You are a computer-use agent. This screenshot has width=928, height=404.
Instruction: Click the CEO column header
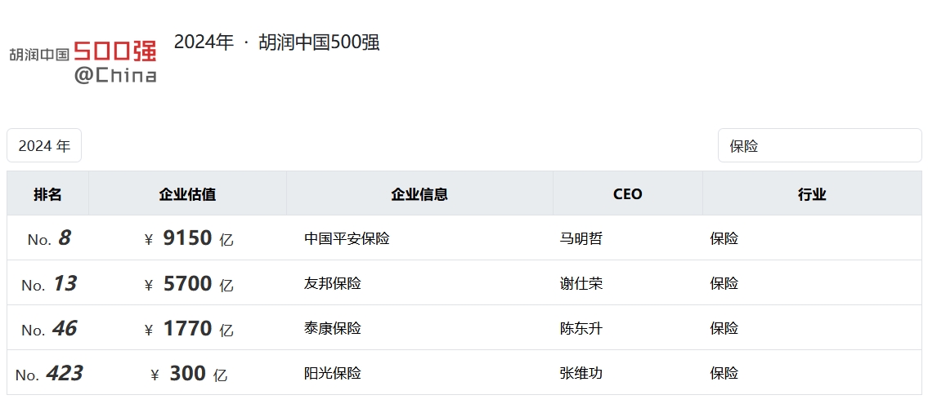(627, 194)
